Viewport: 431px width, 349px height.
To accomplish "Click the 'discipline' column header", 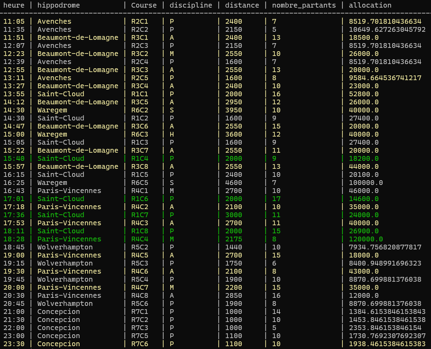I will pos(191,5).
